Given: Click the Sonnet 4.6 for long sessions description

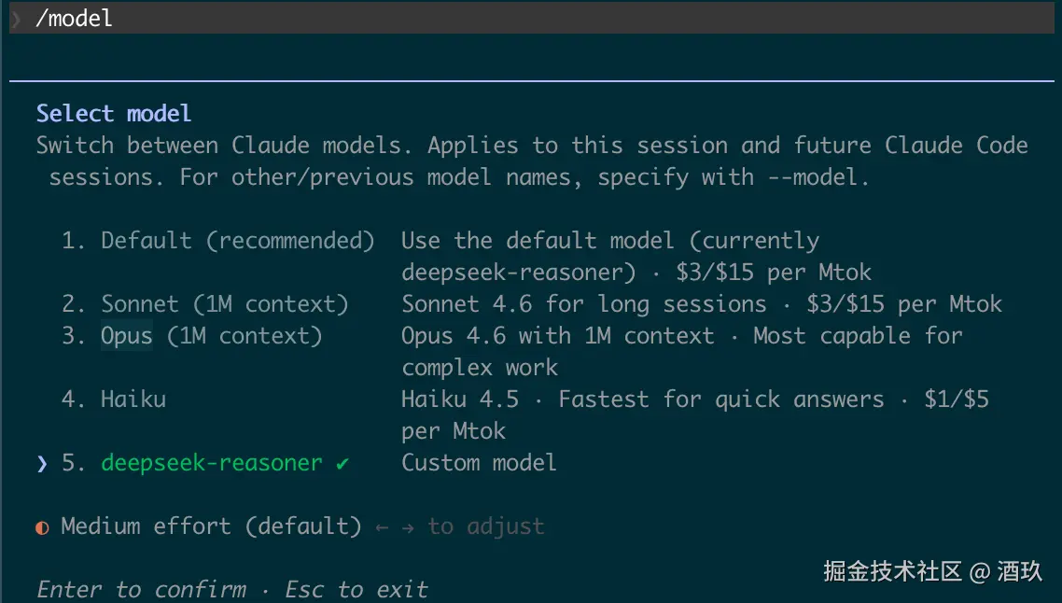Looking at the screenshot, I should point(583,304).
